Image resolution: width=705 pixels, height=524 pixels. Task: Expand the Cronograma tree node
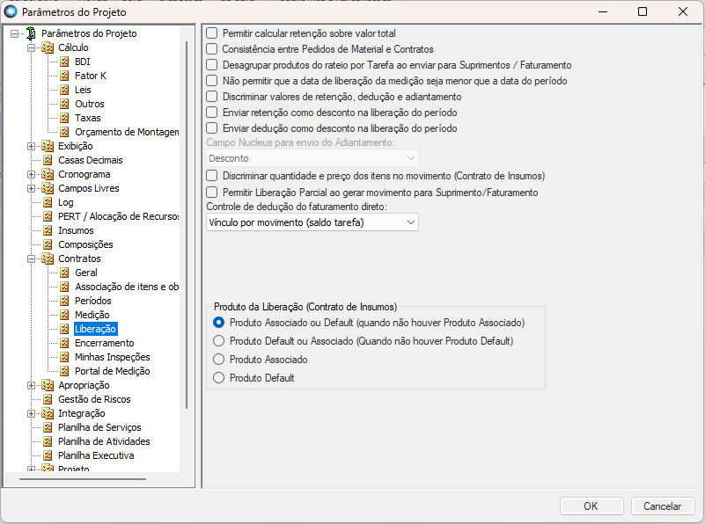click(31, 174)
